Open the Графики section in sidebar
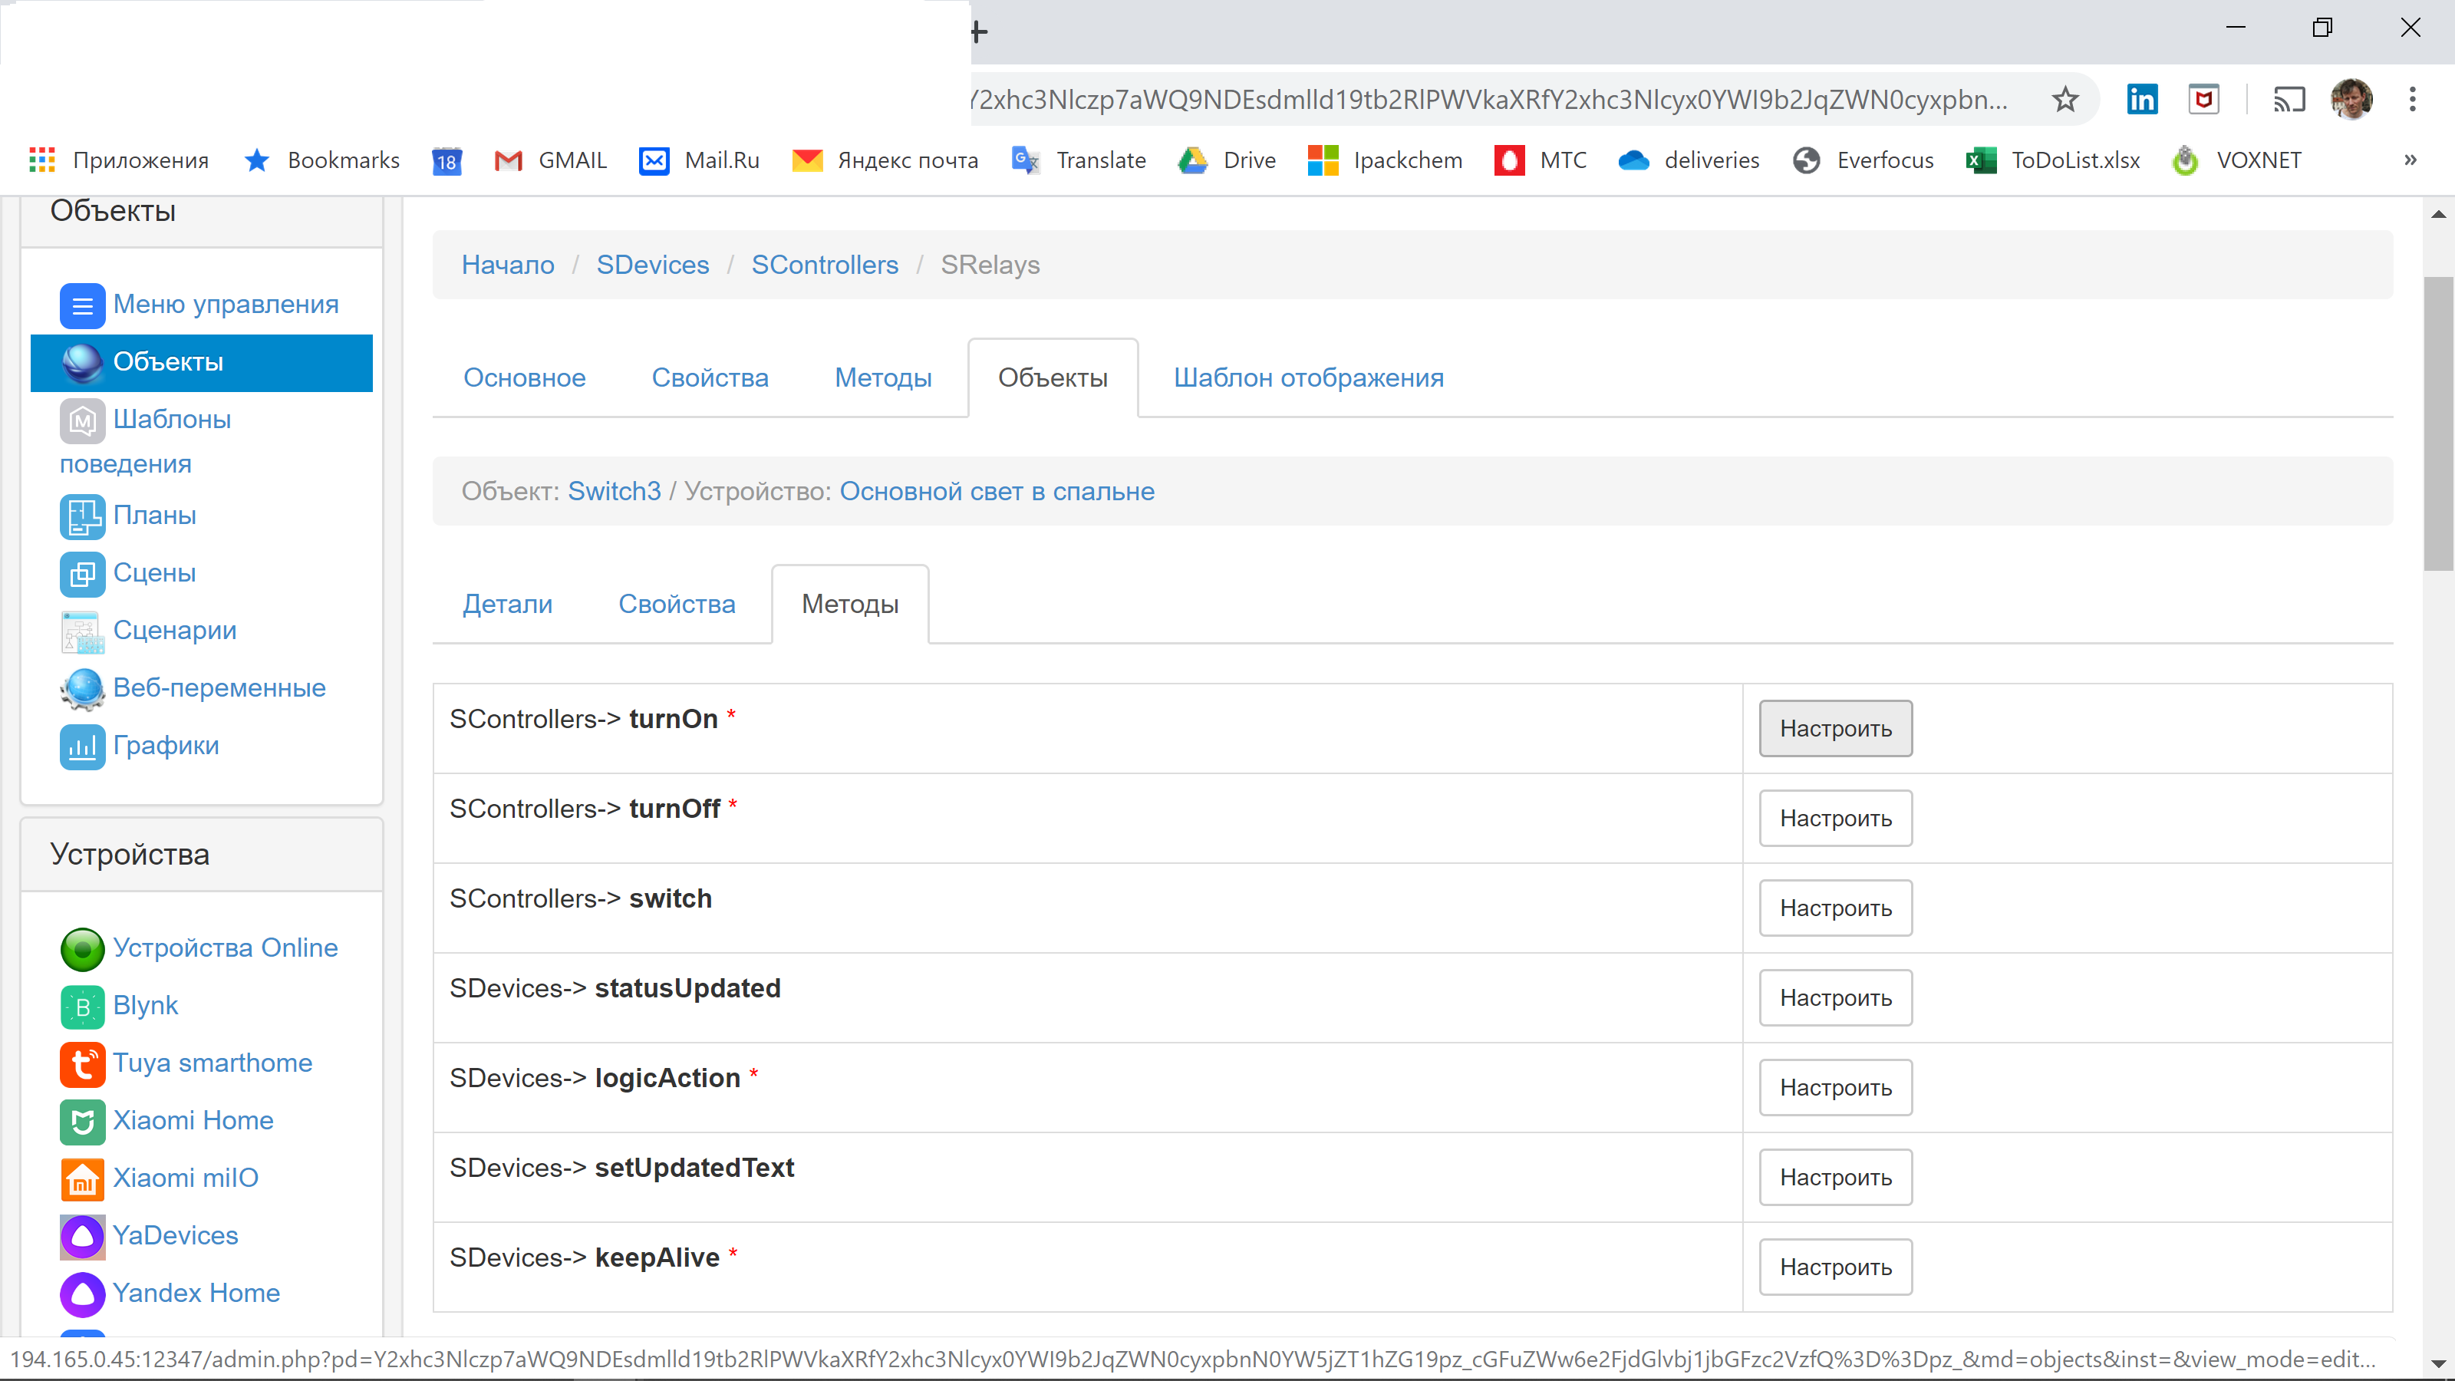 pyautogui.click(x=166, y=745)
